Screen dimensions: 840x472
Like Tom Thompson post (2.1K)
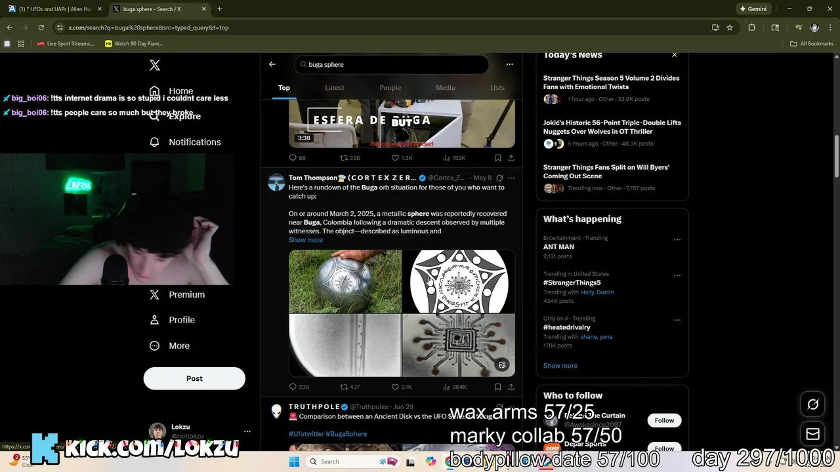point(402,387)
